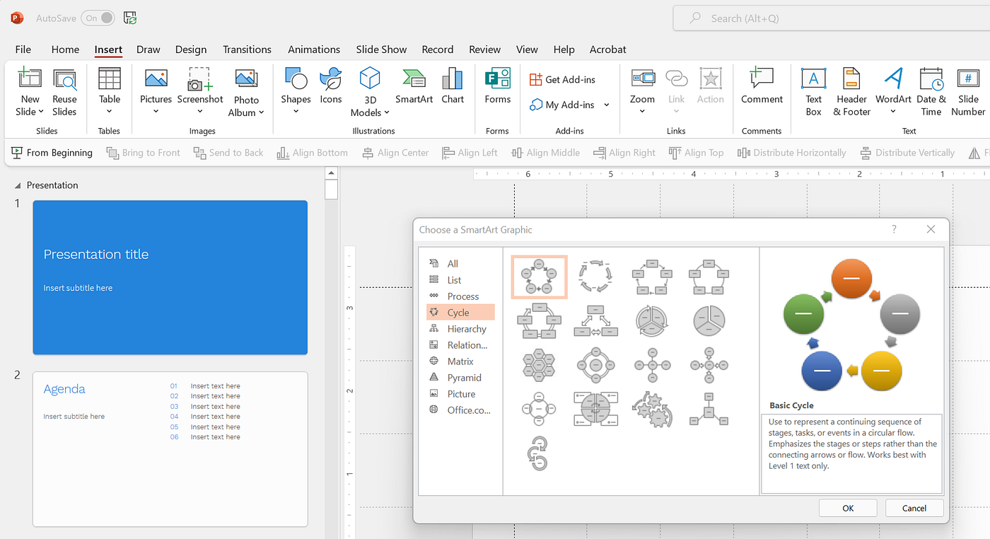Choose the Picture category
This screenshot has width=990, height=539.
460,393
